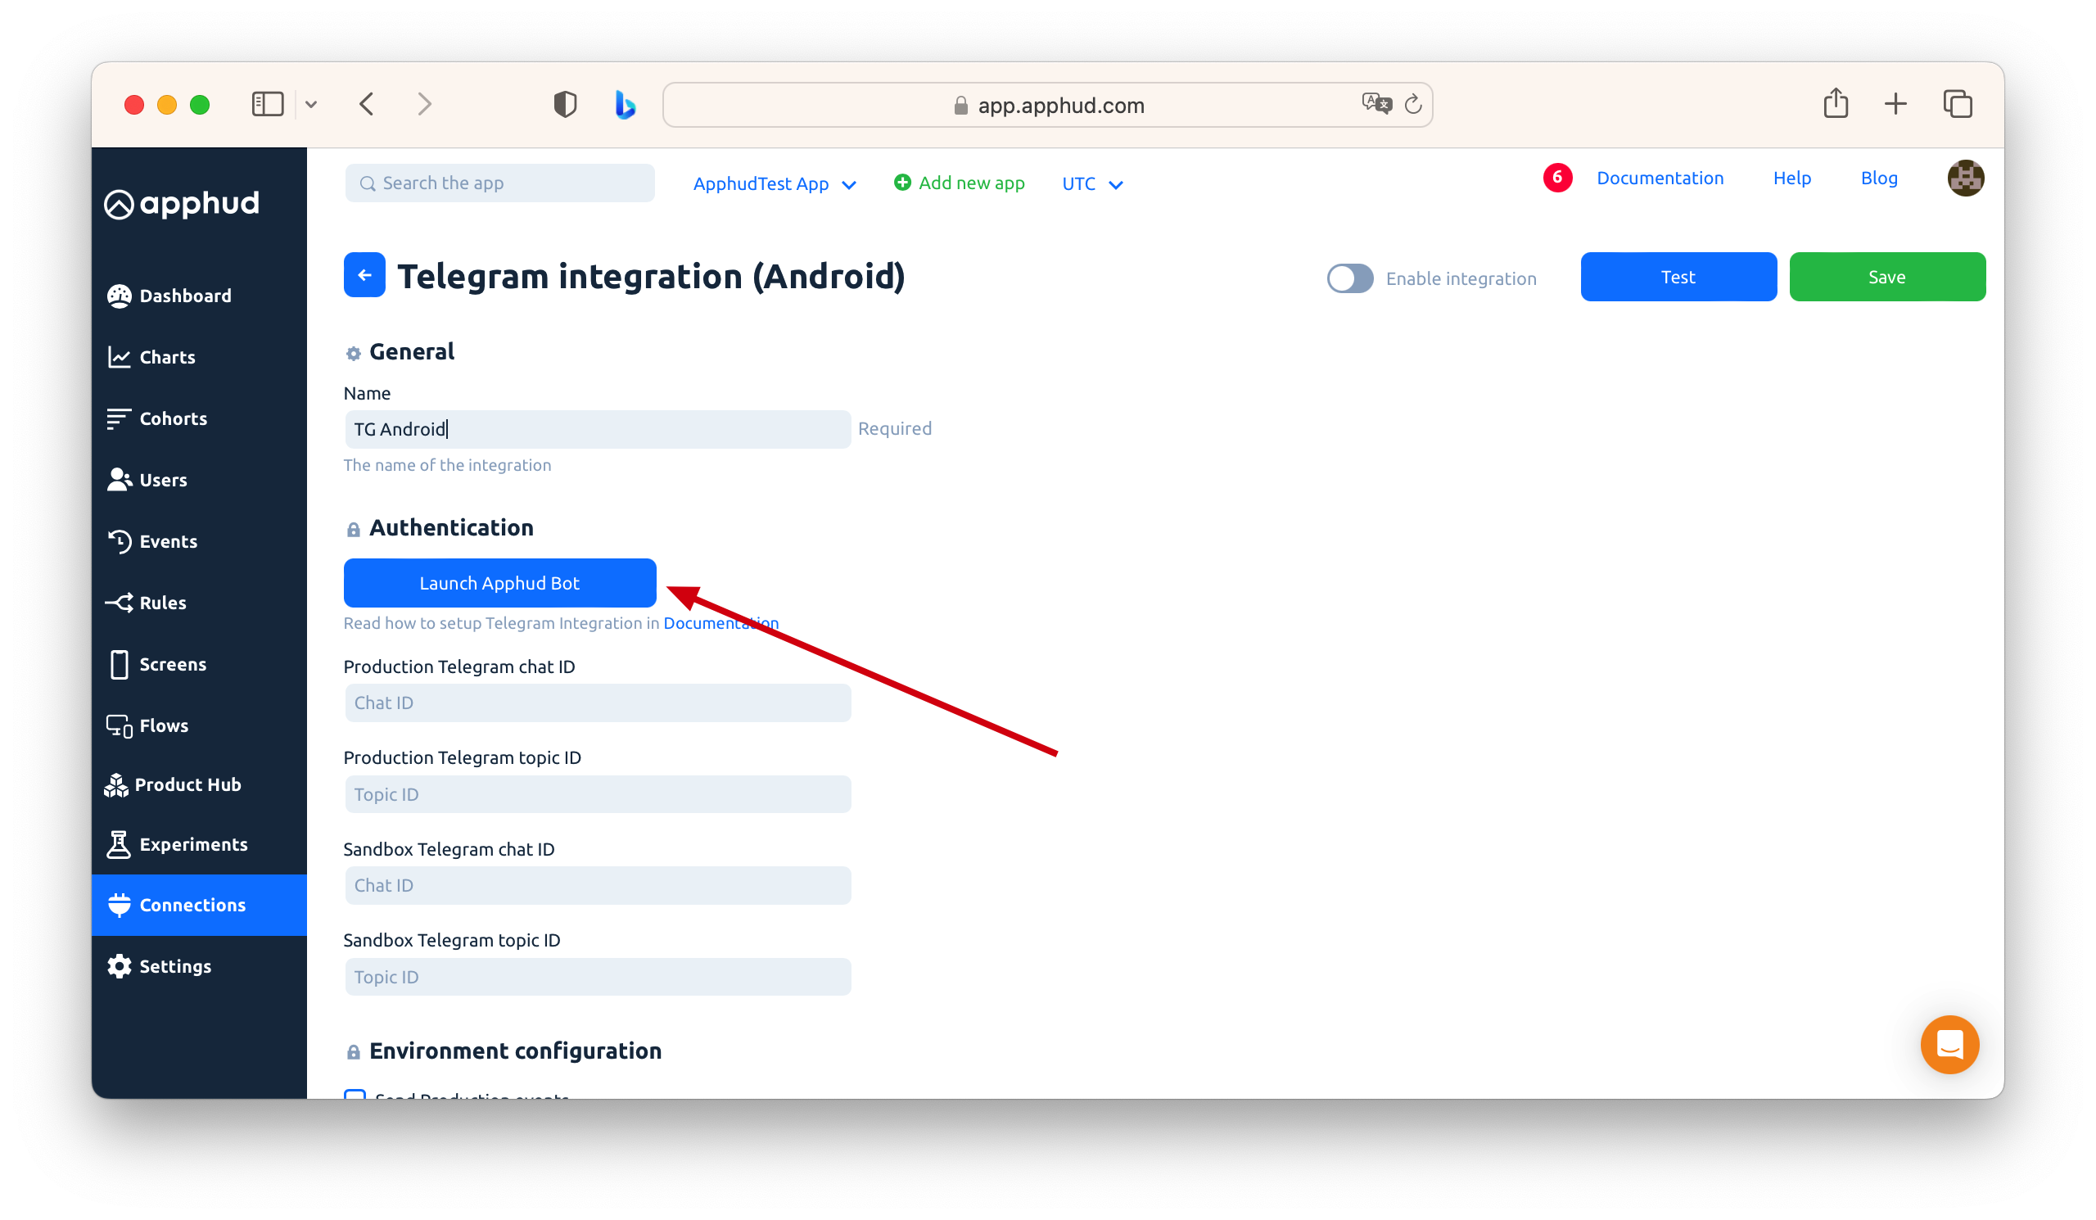Toggle the Enable integration switch
This screenshot has width=2096, height=1220.
1349,278
